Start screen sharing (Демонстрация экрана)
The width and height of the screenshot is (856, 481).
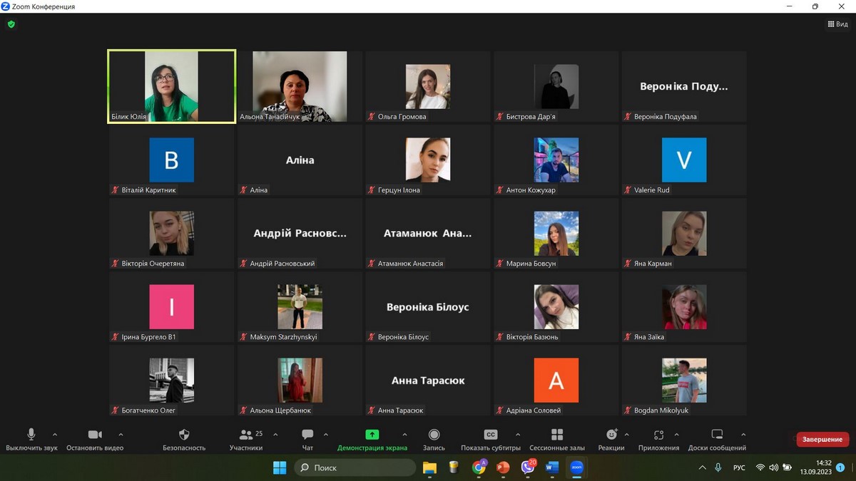pos(372,435)
